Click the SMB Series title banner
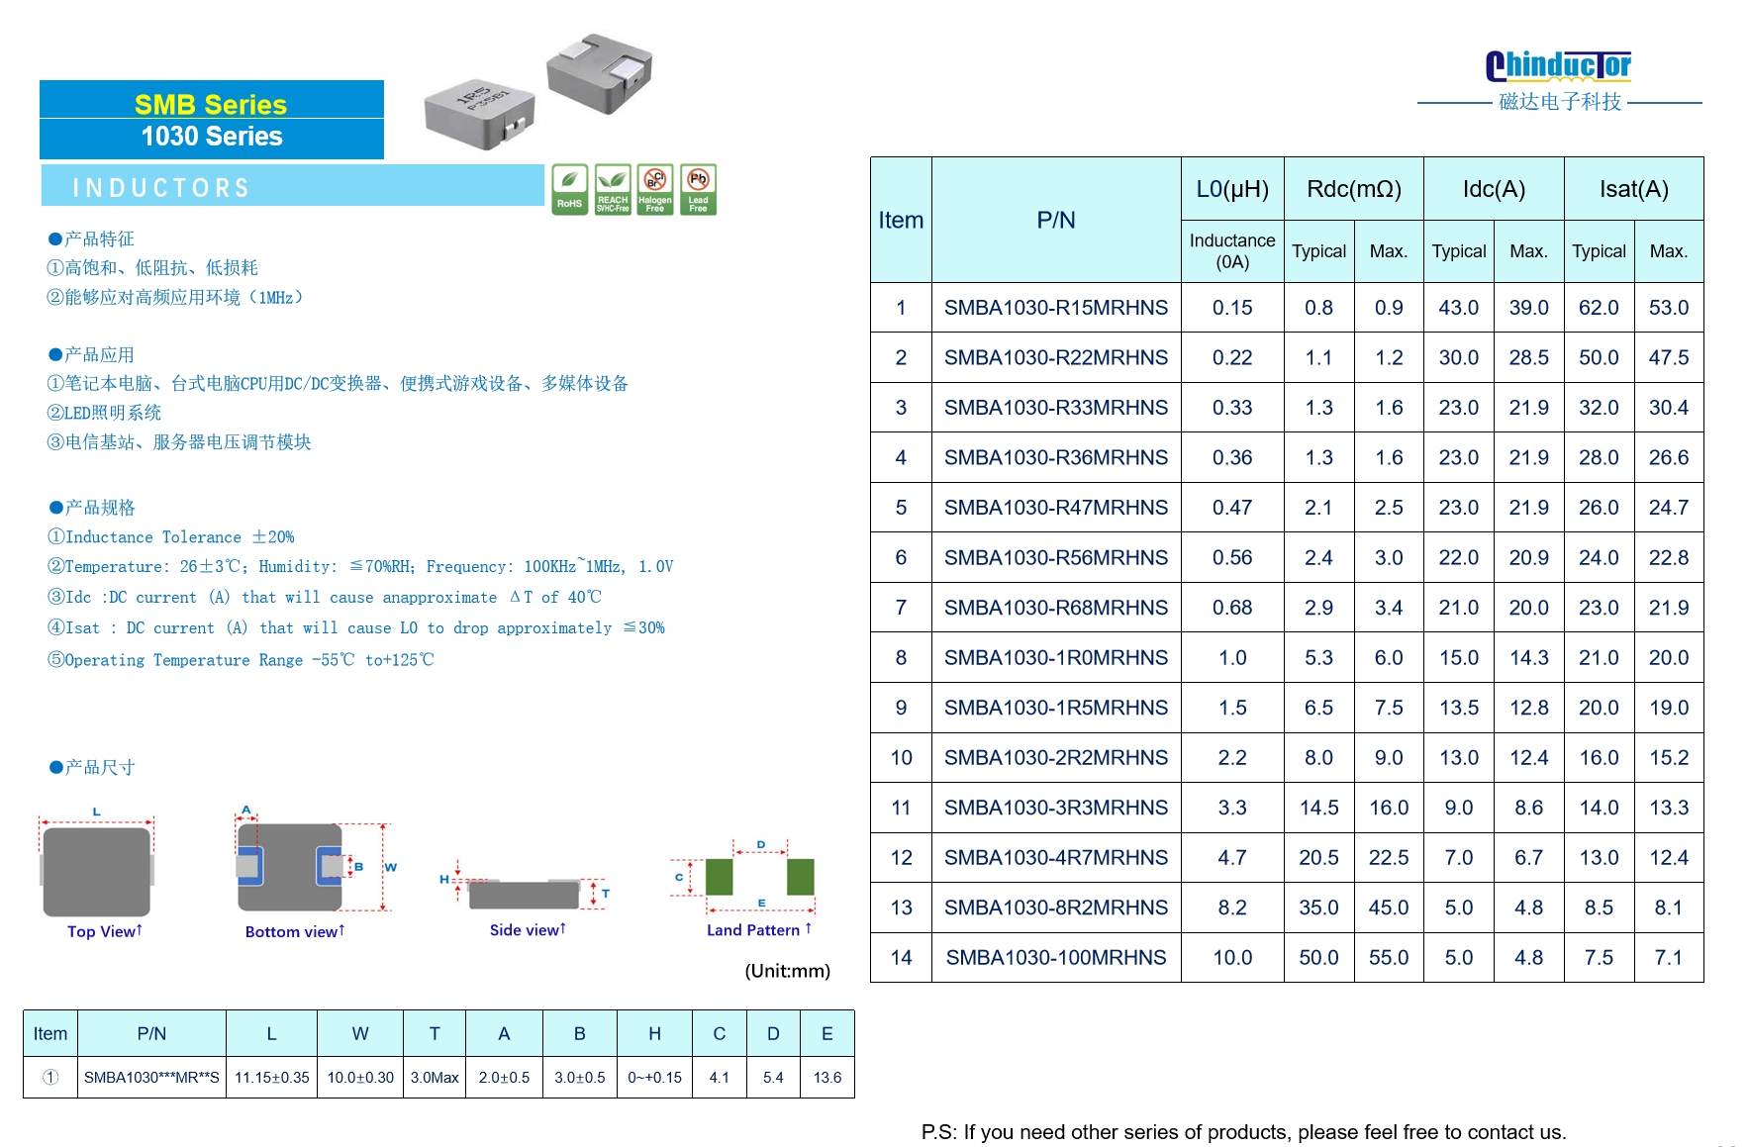This screenshot has height=1147, width=1749. pos(211,104)
